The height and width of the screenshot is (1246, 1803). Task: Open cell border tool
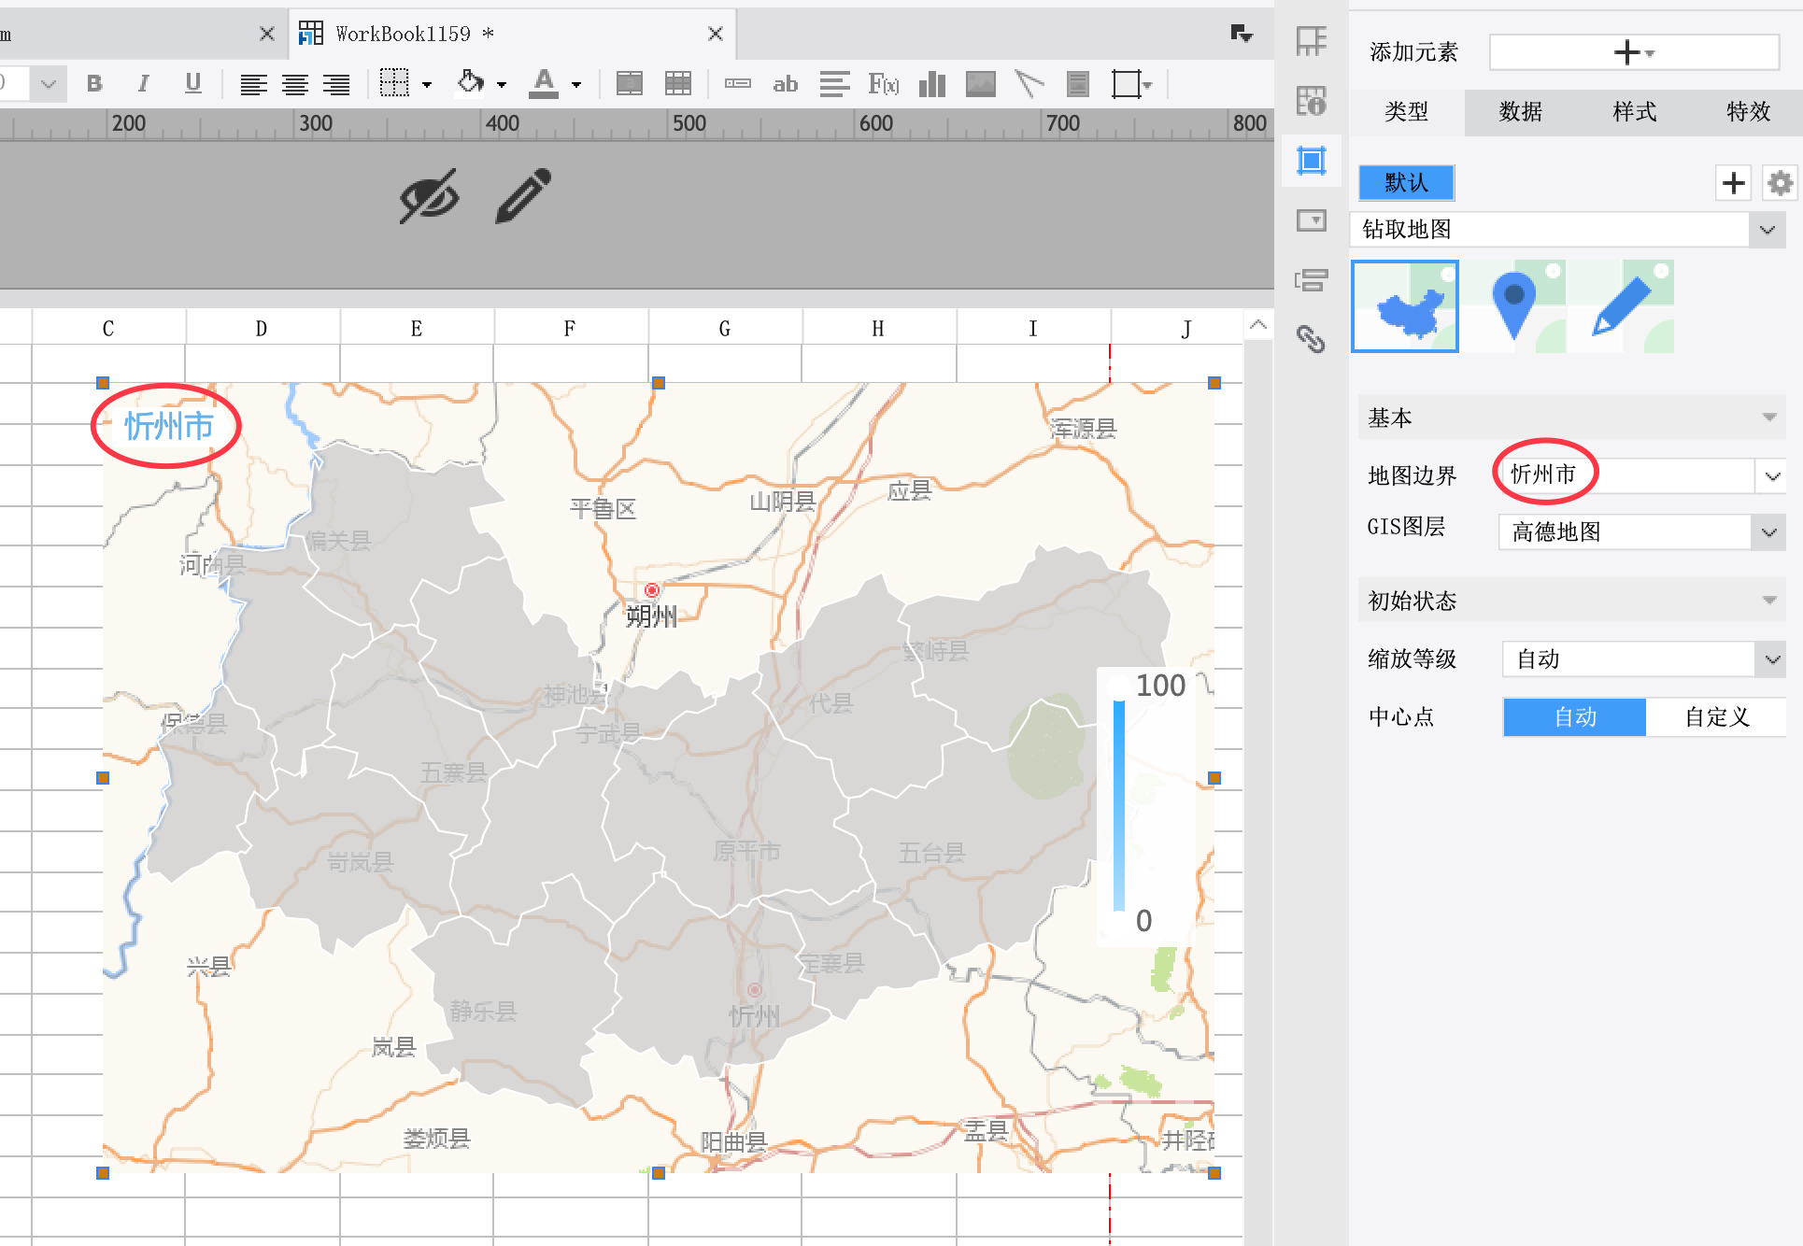point(394,83)
